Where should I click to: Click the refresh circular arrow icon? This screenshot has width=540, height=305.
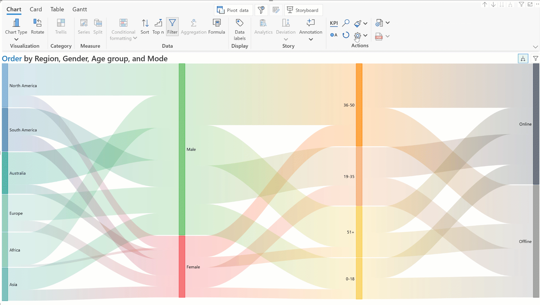coord(346,35)
